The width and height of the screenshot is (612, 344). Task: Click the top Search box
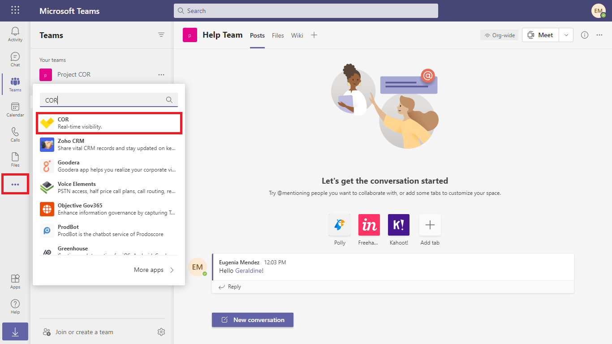coord(306,11)
